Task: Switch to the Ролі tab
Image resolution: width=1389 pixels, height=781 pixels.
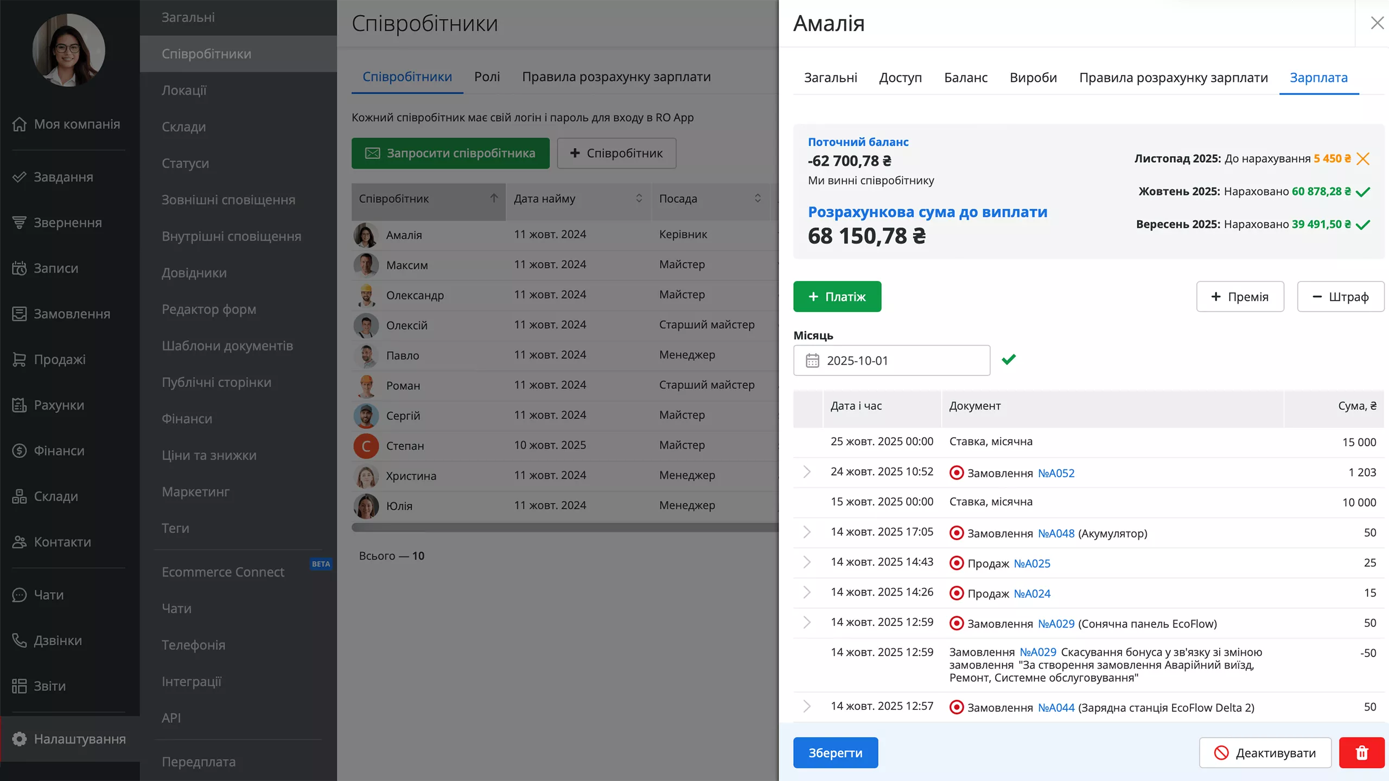Action: tap(487, 76)
